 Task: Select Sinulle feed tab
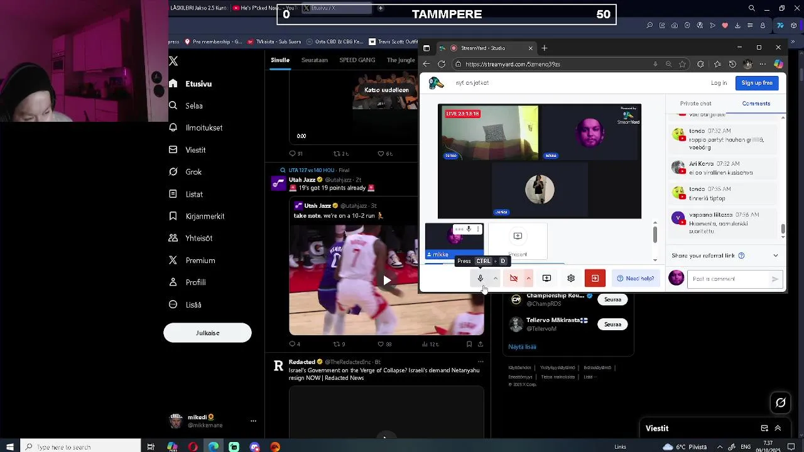point(280,60)
